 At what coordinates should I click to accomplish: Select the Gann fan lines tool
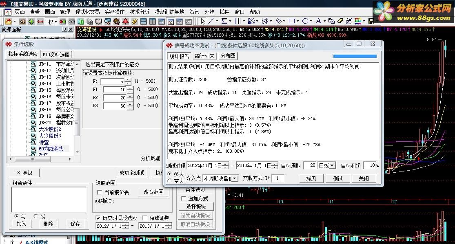click(x=251, y=21)
